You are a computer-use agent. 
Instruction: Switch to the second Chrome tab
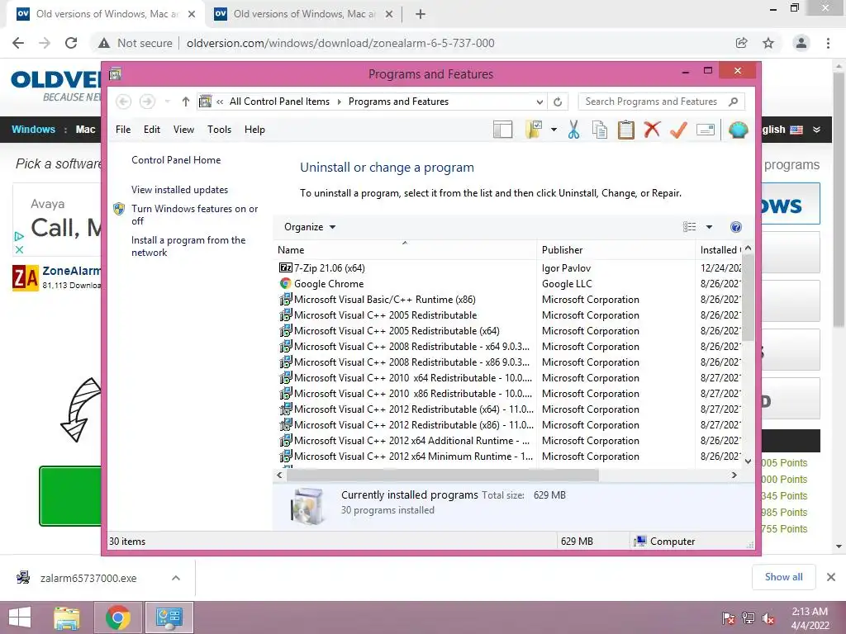click(304, 14)
